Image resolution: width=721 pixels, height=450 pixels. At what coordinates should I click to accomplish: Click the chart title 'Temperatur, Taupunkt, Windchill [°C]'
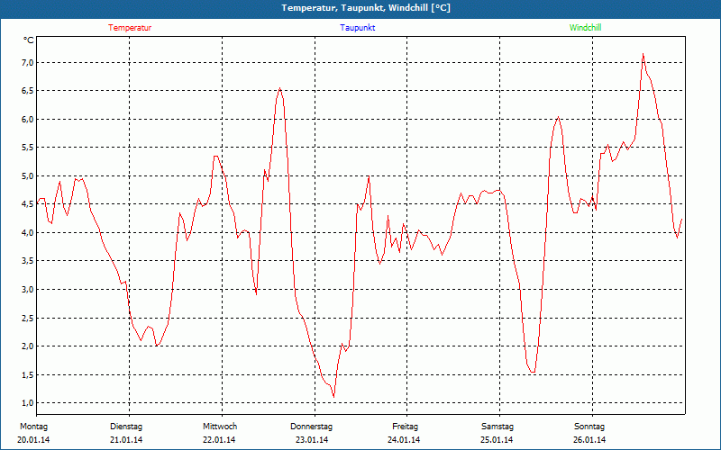click(x=366, y=8)
